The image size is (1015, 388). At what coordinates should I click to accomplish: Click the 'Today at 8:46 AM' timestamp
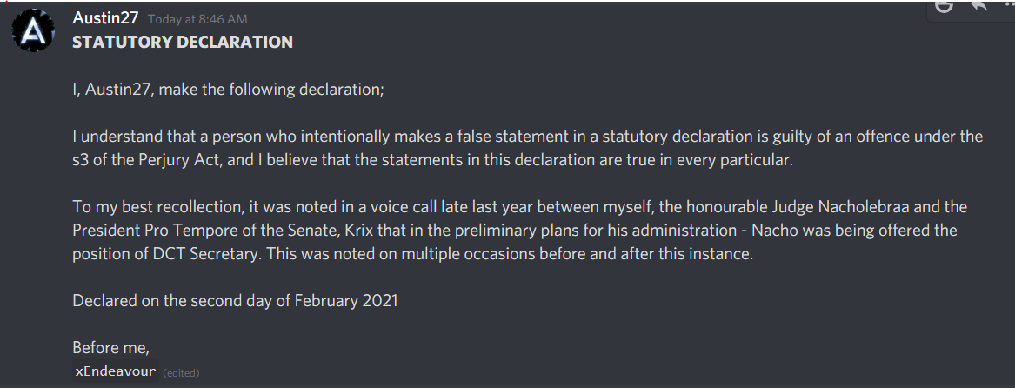[197, 19]
